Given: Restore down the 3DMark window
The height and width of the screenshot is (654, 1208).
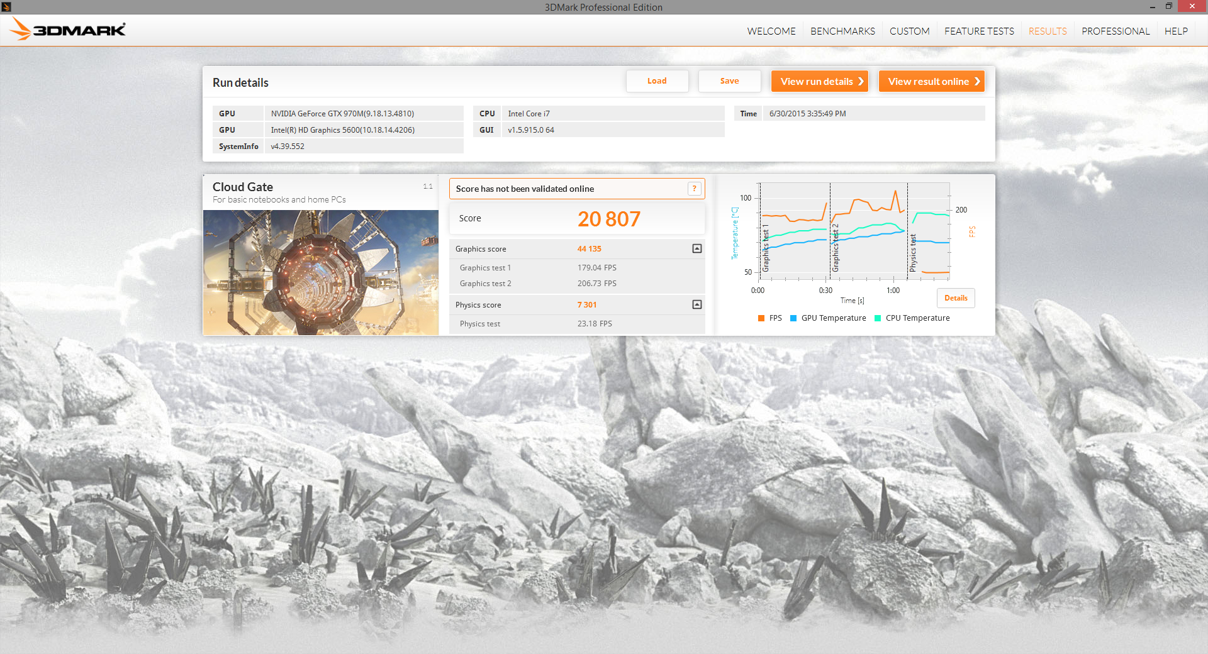Looking at the screenshot, I should click(x=1168, y=6).
